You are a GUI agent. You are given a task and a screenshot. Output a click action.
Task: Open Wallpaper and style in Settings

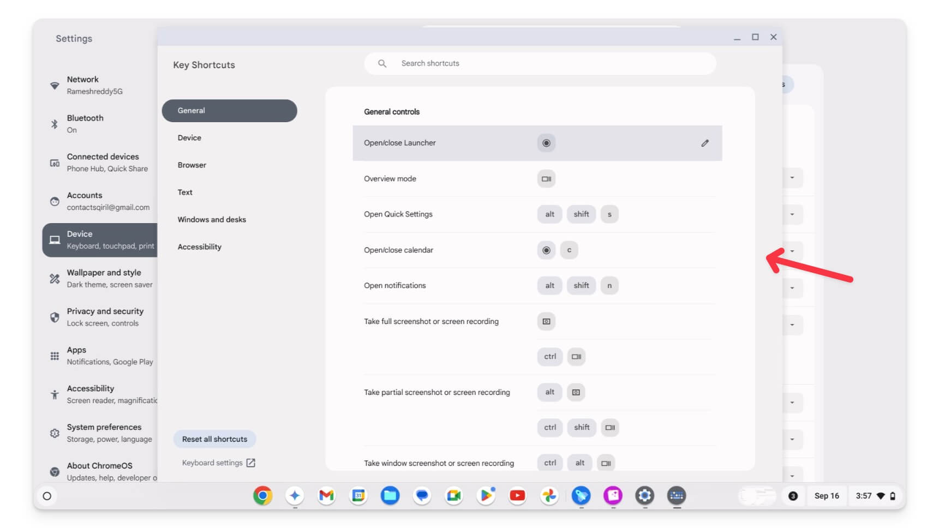(x=99, y=278)
